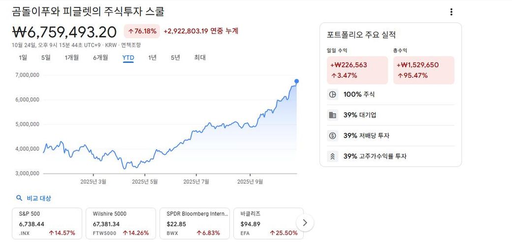This screenshot has height=242, width=512.
Task: Click the double-chevron icon beside 고주가수익률 투자
Action: coord(332,156)
